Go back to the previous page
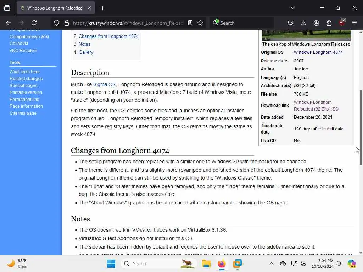This screenshot has width=363, height=272. (x=9, y=23)
